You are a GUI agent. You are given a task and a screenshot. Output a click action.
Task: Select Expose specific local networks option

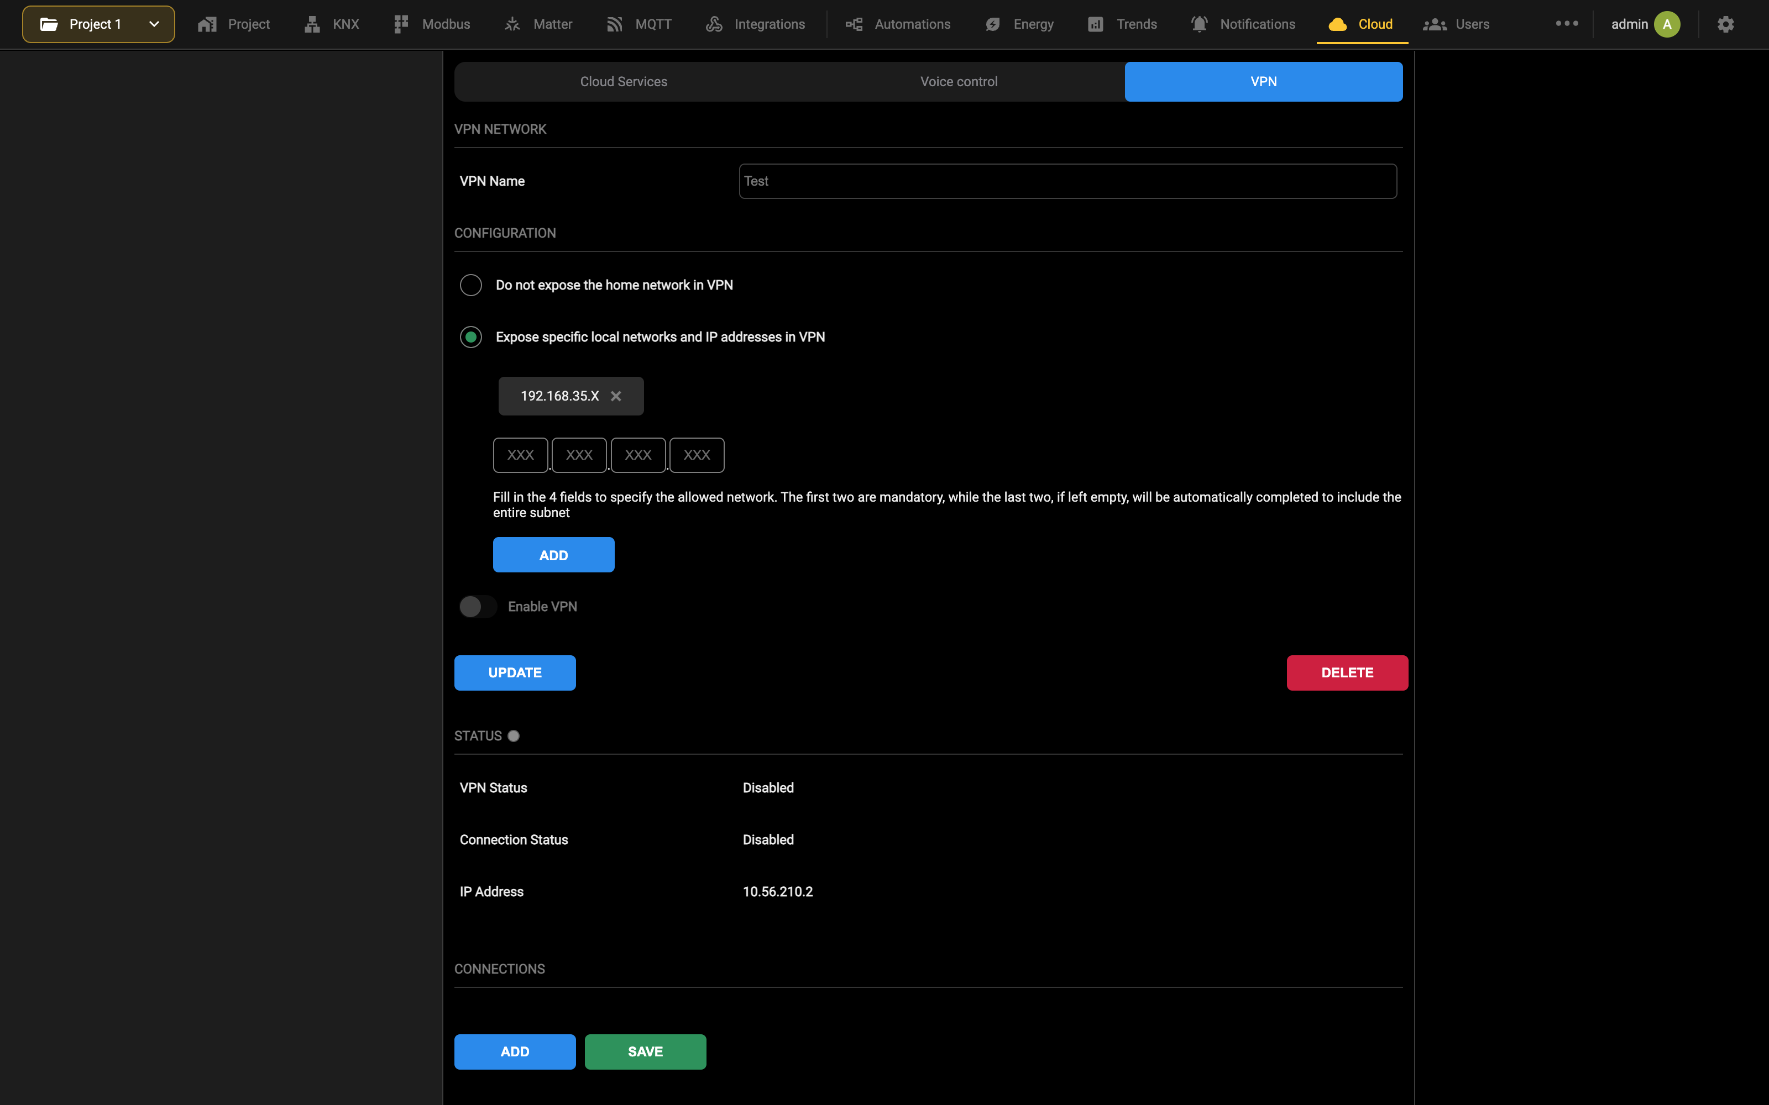pos(471,337)
